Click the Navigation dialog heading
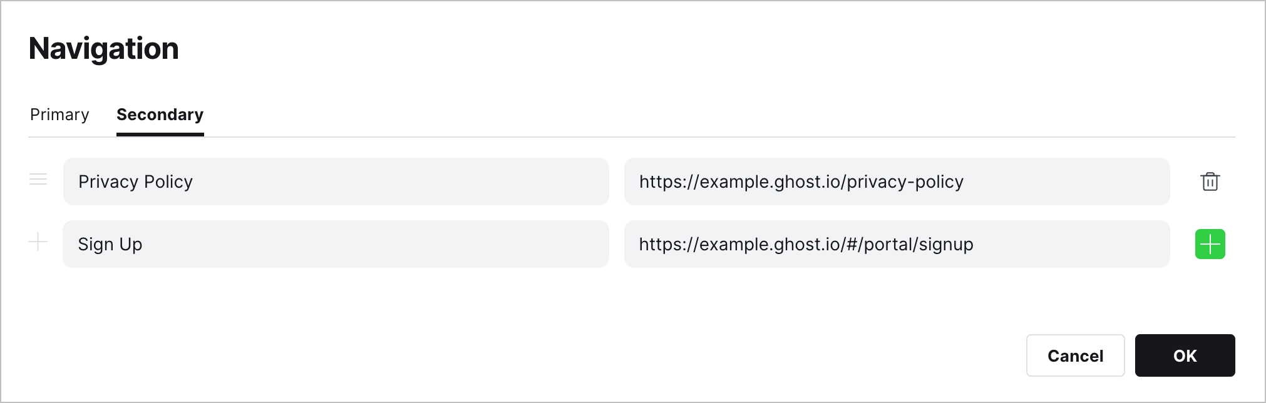1266x403 pixels. point(104,49)
